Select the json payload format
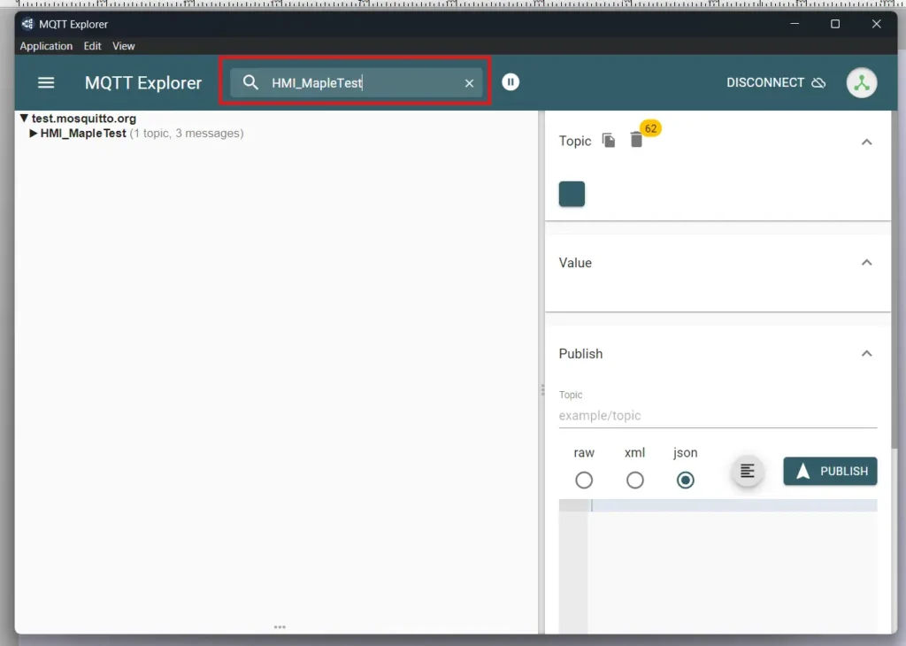 click(685, 481)
